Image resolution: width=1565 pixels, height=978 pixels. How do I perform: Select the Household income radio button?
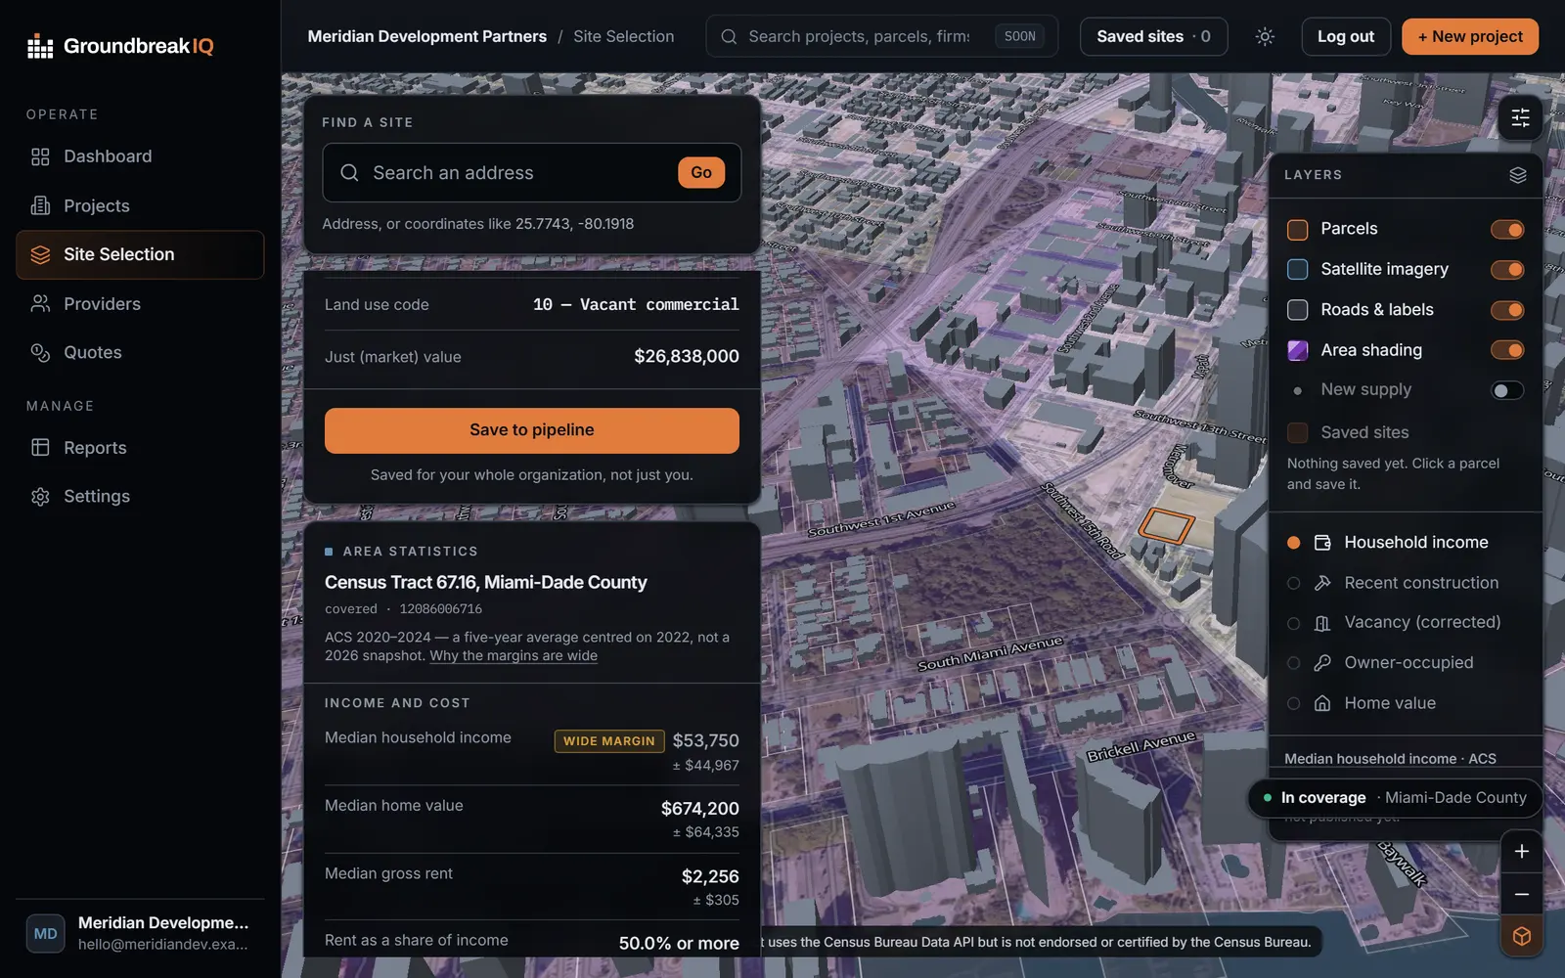click(1293, 543)
